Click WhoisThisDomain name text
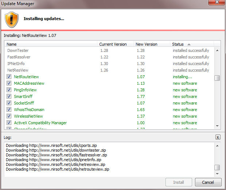 click(29, 110)
